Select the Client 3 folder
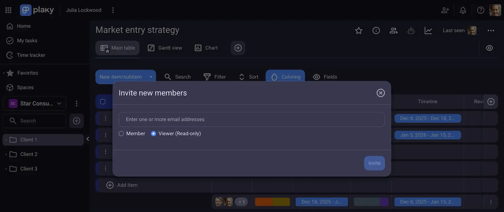504x212 pixels. (x=29, y=169)
